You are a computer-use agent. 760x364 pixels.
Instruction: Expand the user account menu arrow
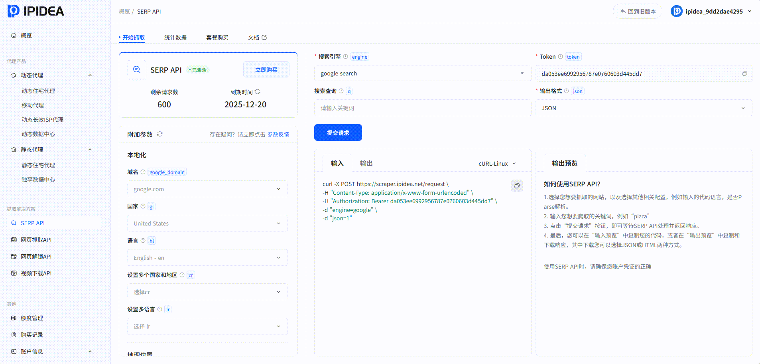(750, 11)
